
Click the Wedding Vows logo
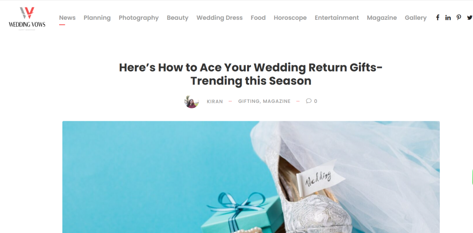27,18
